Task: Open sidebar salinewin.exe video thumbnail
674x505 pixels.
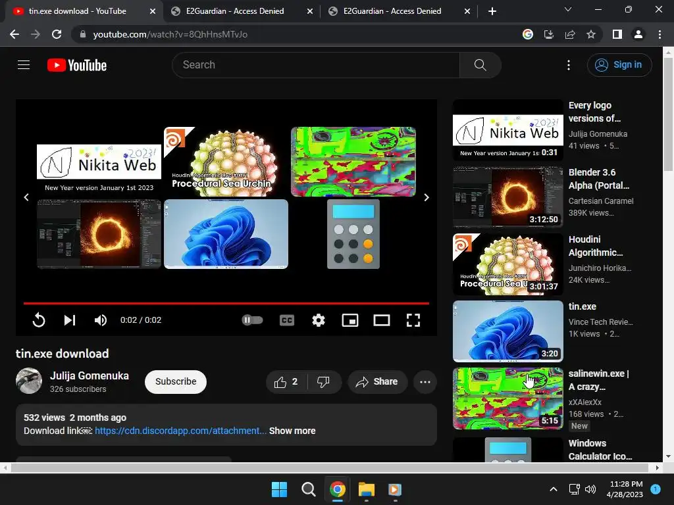Action: tap(508, 398)
